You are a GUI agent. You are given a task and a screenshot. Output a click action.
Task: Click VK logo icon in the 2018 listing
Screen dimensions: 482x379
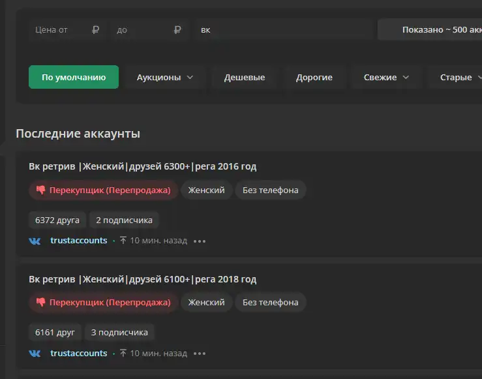point(35,353)
